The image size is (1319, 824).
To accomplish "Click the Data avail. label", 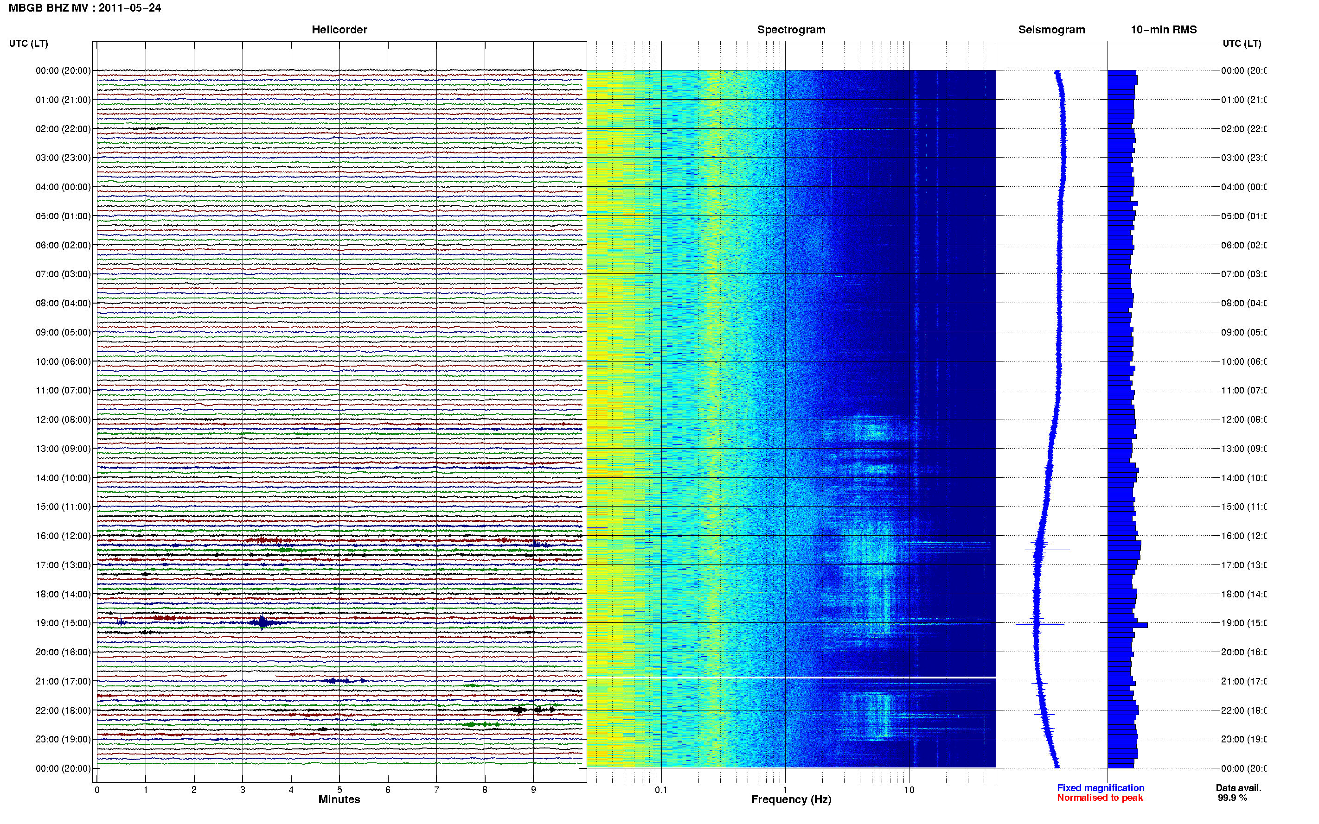I will click(1238, 788).
